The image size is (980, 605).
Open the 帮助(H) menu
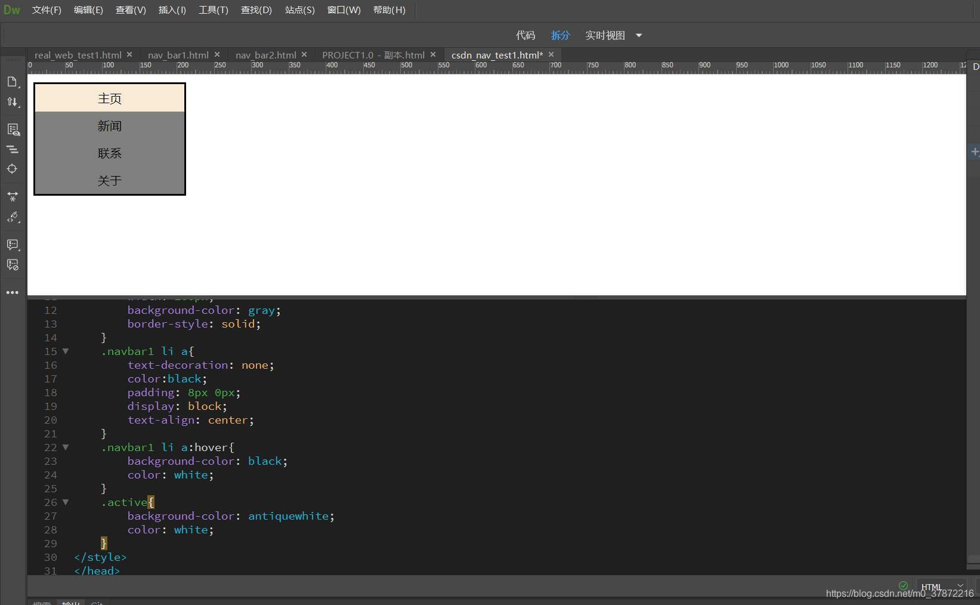[389, 10]
